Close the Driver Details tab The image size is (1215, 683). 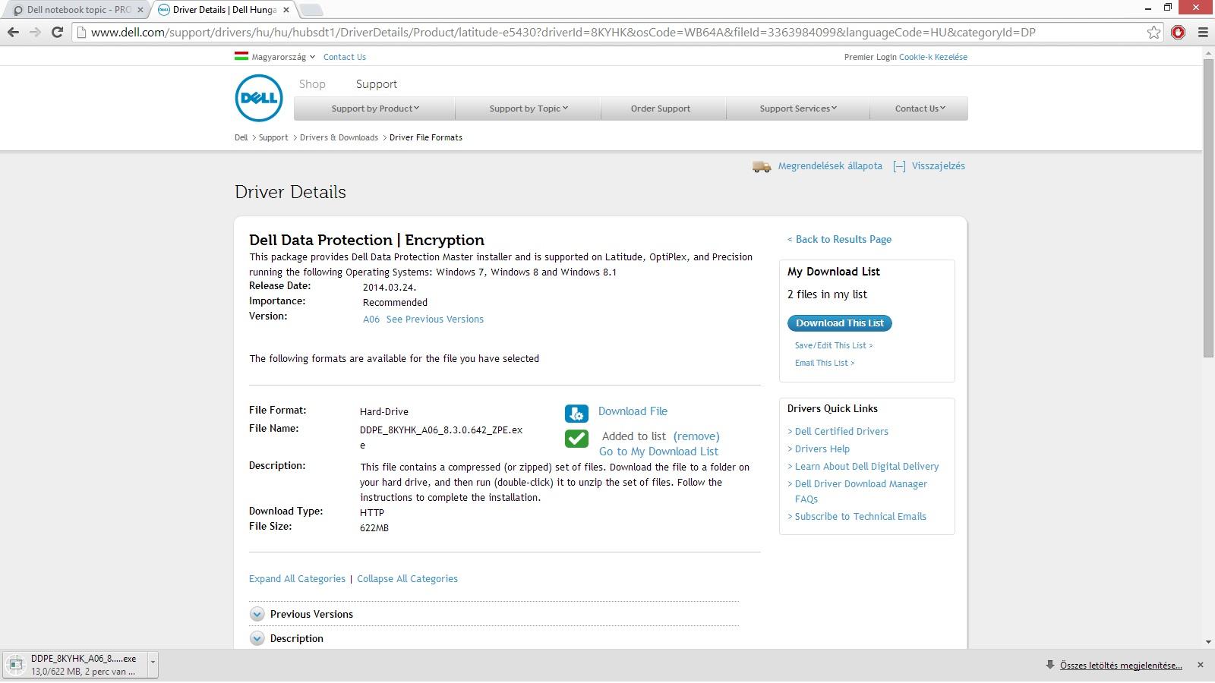(x=286, y=10)
